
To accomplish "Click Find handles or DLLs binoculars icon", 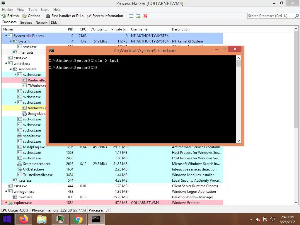I will tap(48, 16).
